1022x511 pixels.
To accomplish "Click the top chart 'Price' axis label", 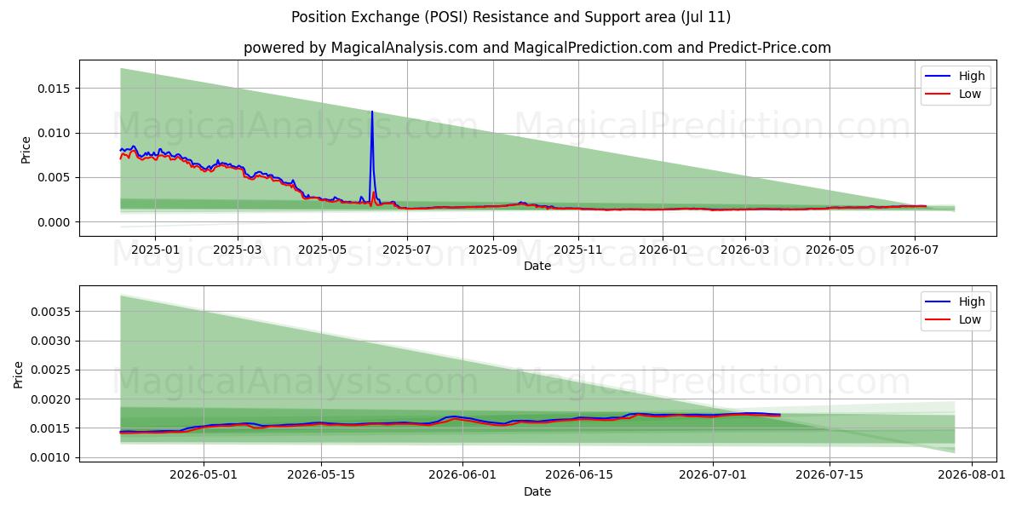I will pyautogui.click(x=26, y=150).
